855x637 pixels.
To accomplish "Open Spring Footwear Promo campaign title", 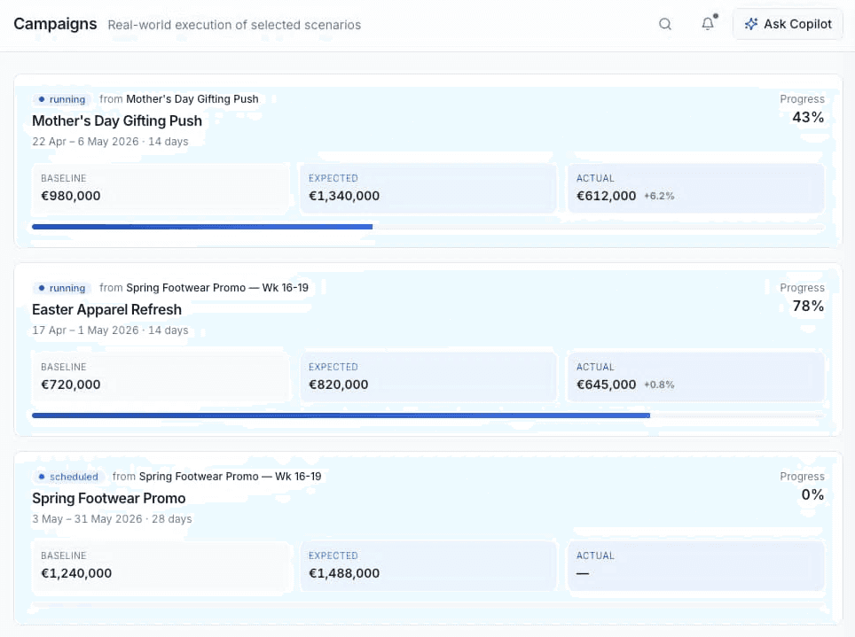I will 108,498.
